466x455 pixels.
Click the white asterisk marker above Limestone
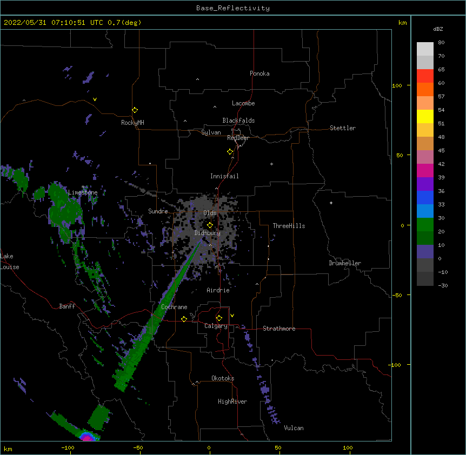coord(83,187)
